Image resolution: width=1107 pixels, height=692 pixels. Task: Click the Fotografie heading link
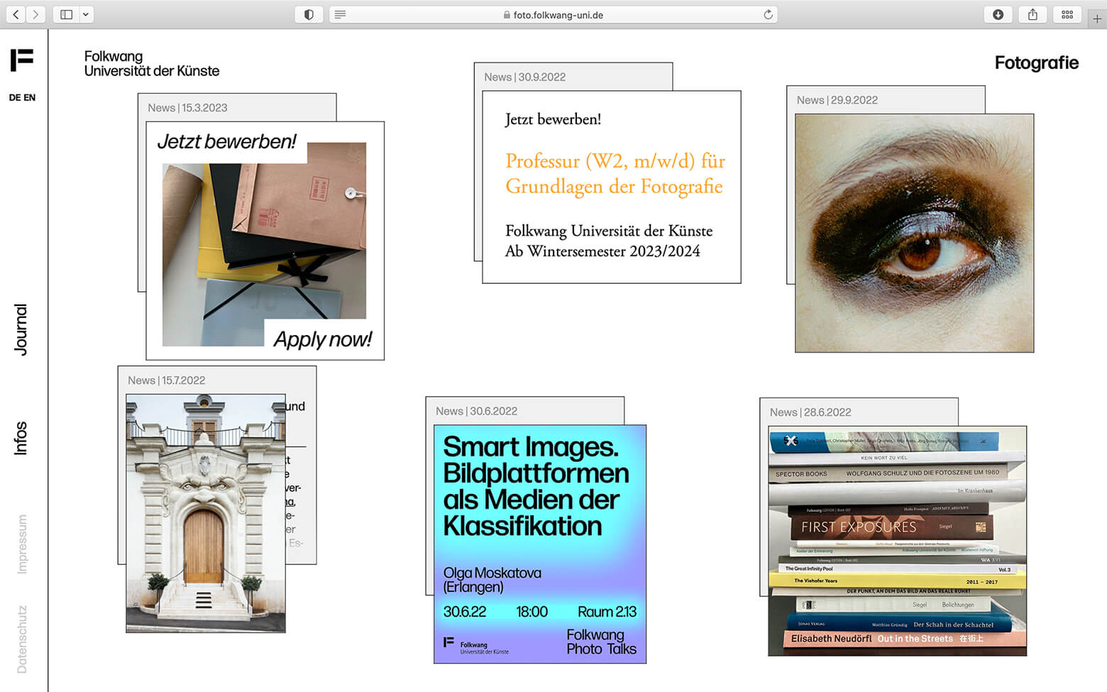(x=1036, y=62)
